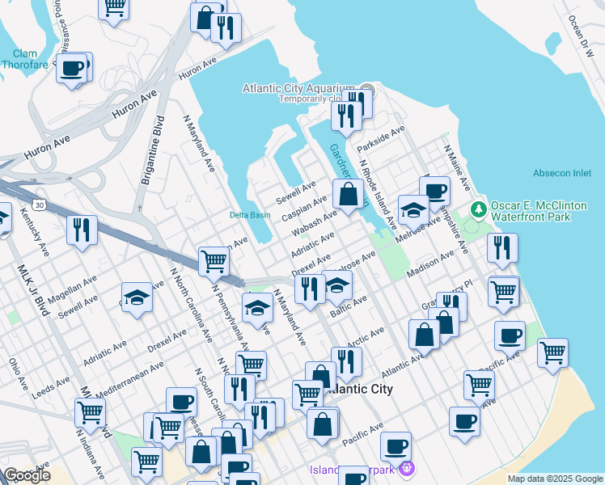Click the school marker near N Rhode Island Ave
Viewport: 605px width, 485px height.
(413, 213)
